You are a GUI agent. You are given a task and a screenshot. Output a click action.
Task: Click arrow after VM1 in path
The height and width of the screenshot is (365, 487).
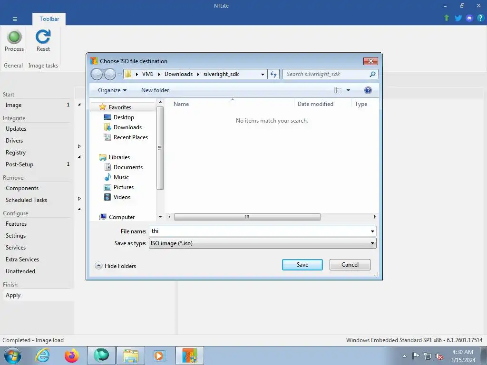[x=159, y=74]
